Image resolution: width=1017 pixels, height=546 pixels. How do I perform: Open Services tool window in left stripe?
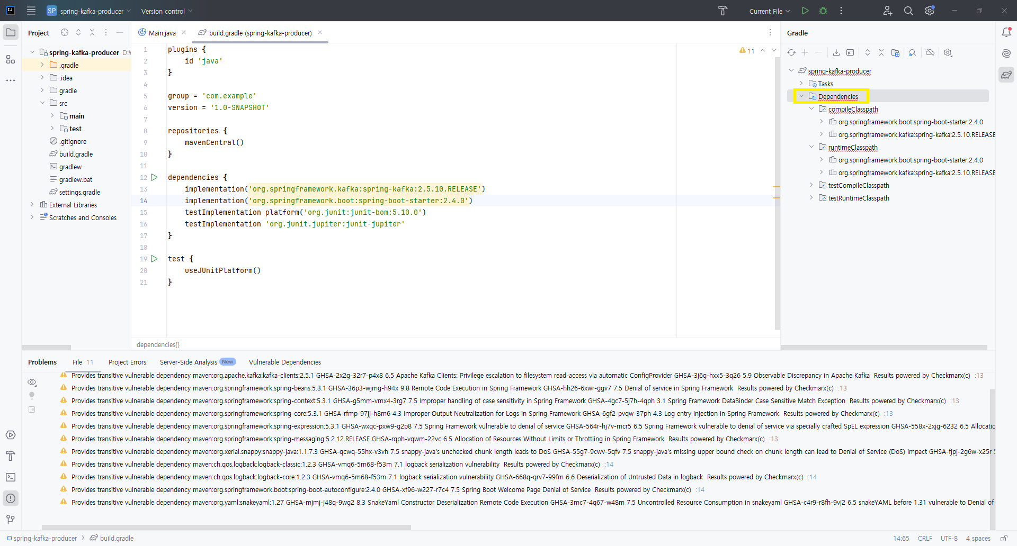(11, 435)
